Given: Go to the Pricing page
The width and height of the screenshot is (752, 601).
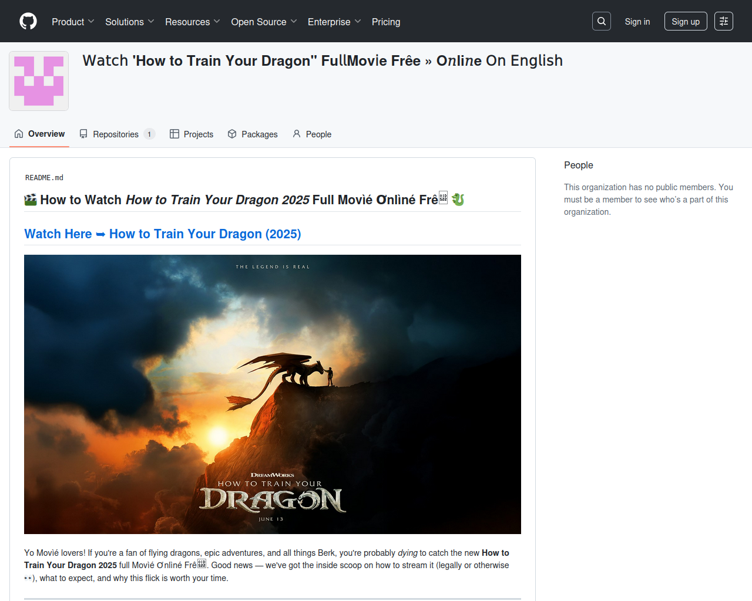Looking at the screenshot, I should coord(386,22).
